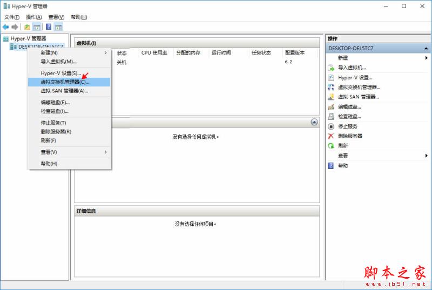This screenshot has height=290, width=432.
Task: Click 刷新 label in actions pane
Action: point(343,146)
